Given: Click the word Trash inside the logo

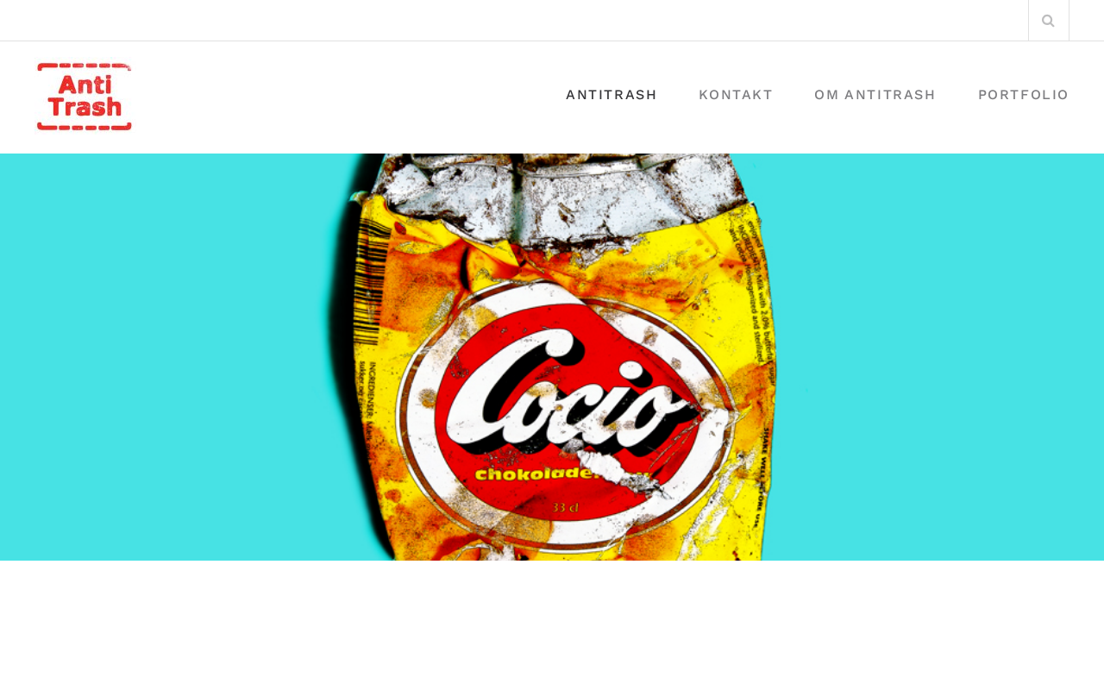Looking at the screenshot, I should point(85,107).
